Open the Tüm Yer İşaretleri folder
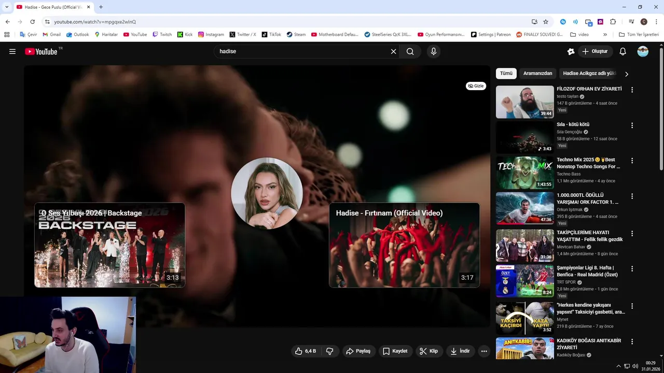664x373 pixels. tap(639, 35)
